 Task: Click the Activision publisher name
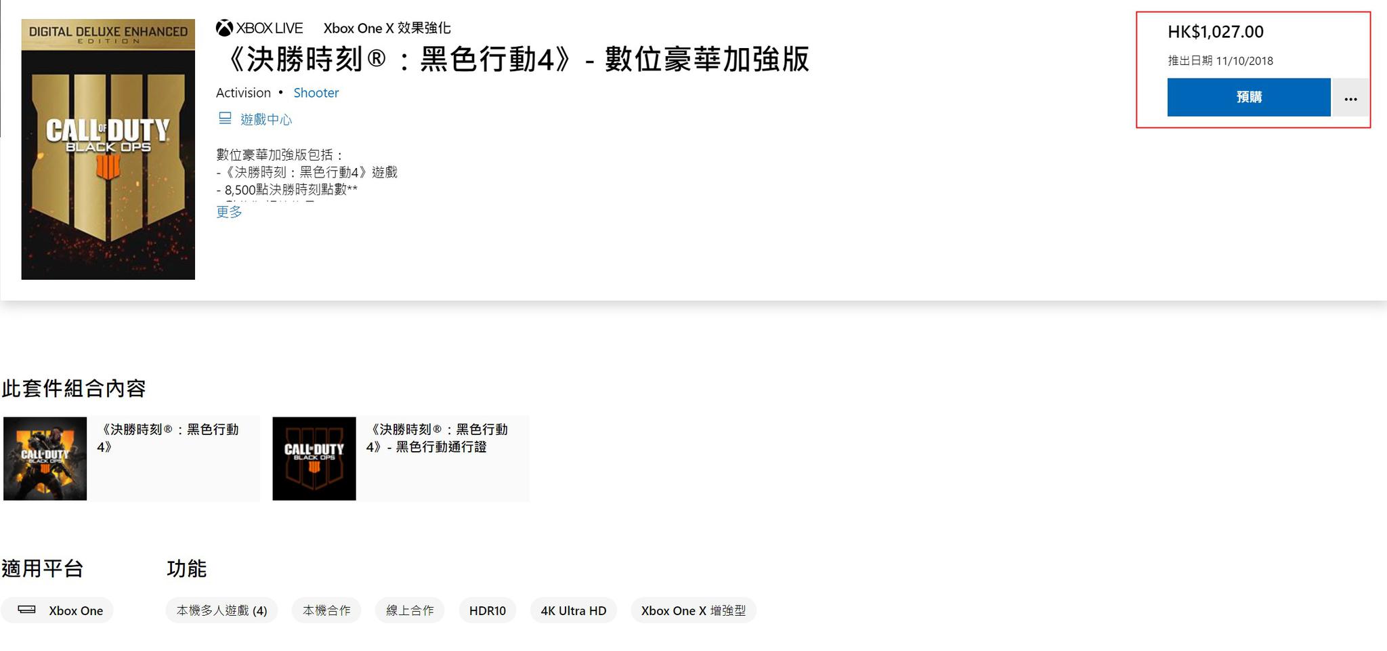point(243,93)
